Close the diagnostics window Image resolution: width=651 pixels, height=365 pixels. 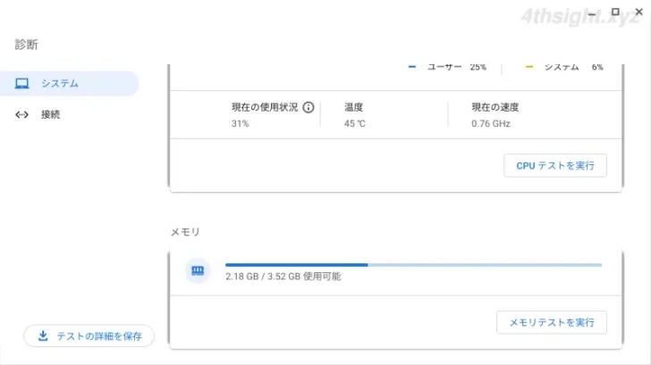coord(639,12)
